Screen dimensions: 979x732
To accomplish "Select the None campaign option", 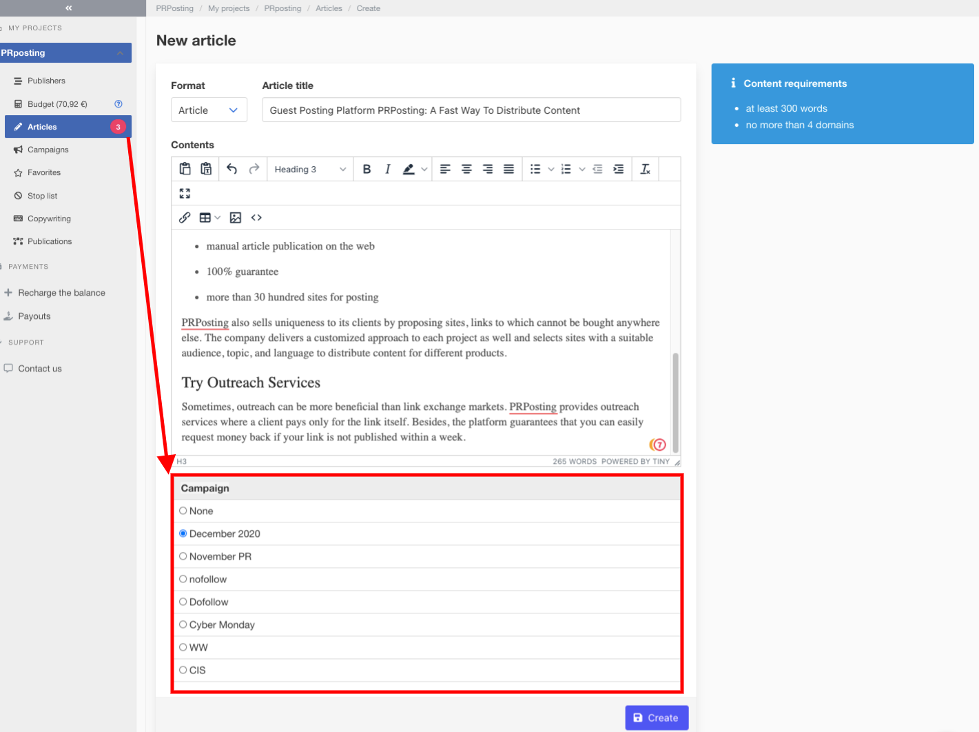I will (x=183, y=511).
